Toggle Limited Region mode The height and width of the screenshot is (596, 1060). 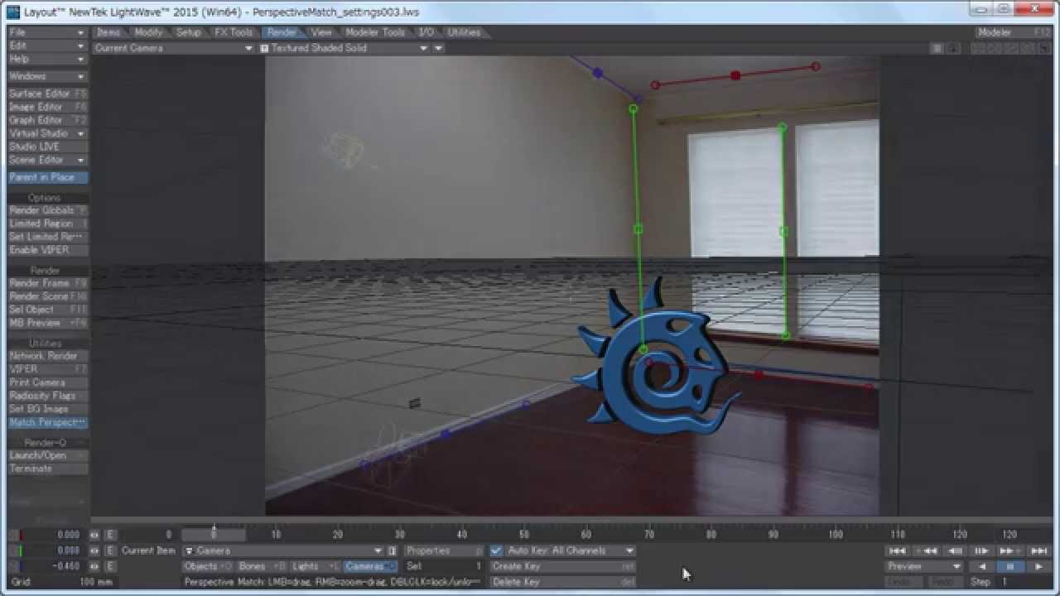click(x=47, y=223)
